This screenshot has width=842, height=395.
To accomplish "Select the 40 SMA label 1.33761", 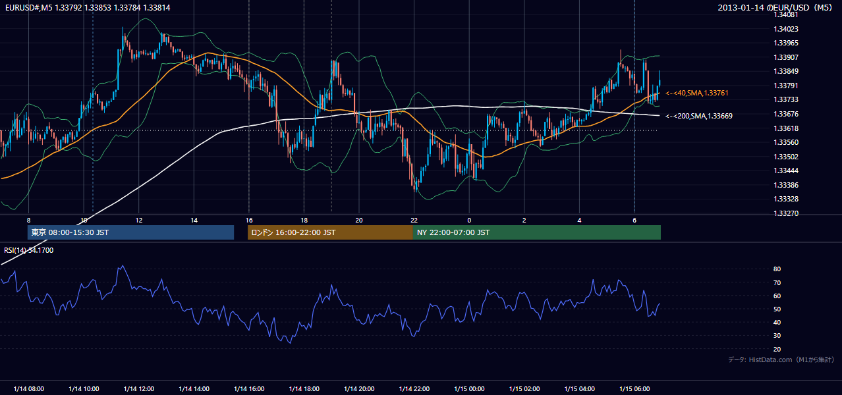I will (697, 93).
